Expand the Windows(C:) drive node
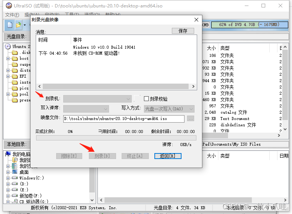This screenshot has height=214, width=292. coord(8,178)
